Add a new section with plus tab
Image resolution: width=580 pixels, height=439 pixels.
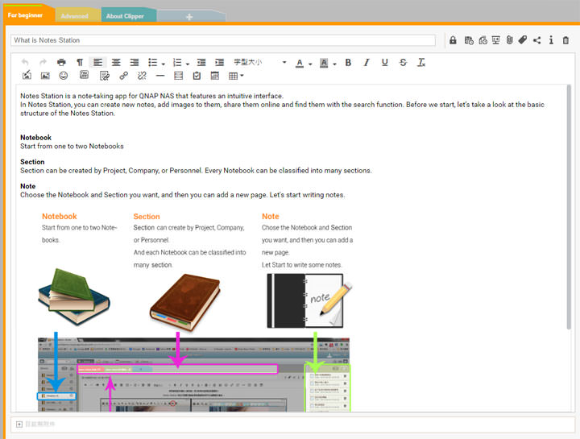[x=189, y=16]
